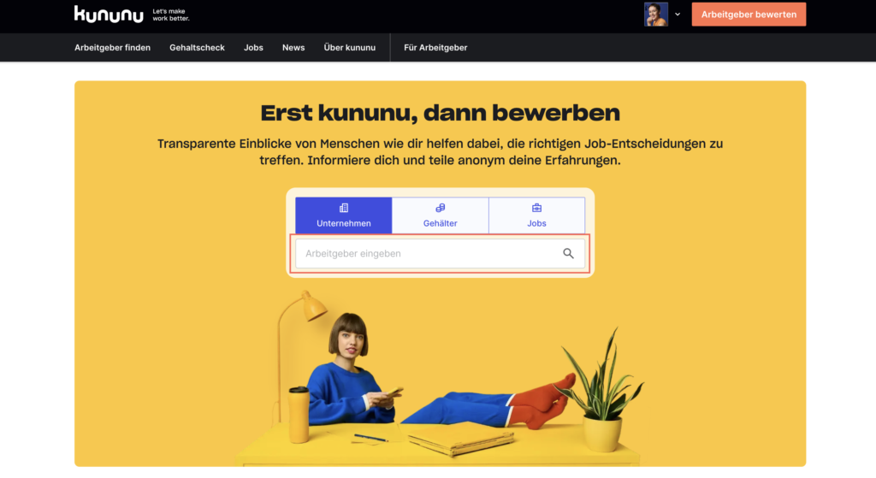Click the user profile avatar
The height and width of the screenshot is (478, 876).
coord(656,15)
